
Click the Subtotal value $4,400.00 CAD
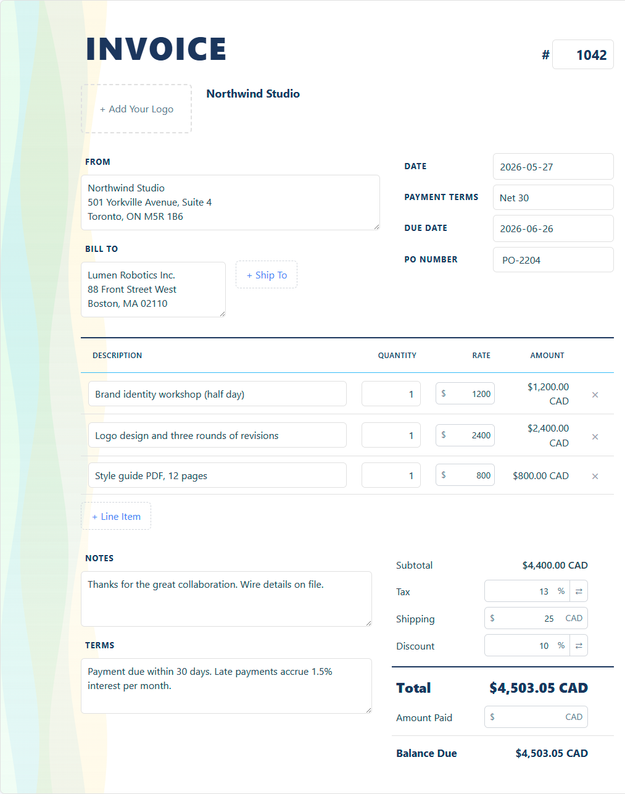pyautogui.click(x=555, y=566)
